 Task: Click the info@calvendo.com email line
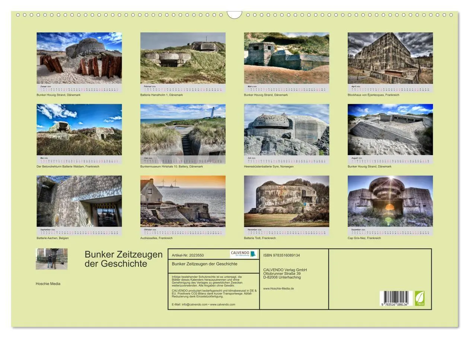click(204, 304)
